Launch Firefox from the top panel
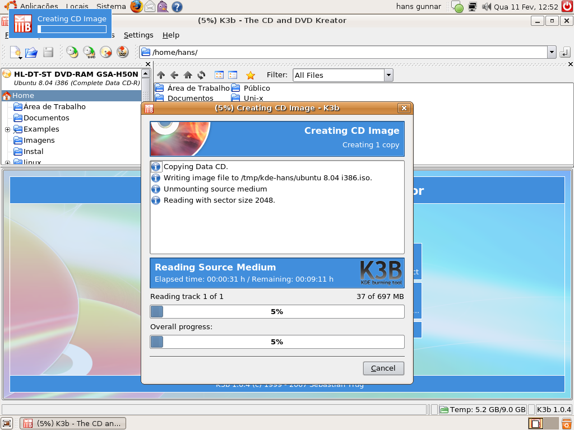The image size is (574, 430). [137, 6]
